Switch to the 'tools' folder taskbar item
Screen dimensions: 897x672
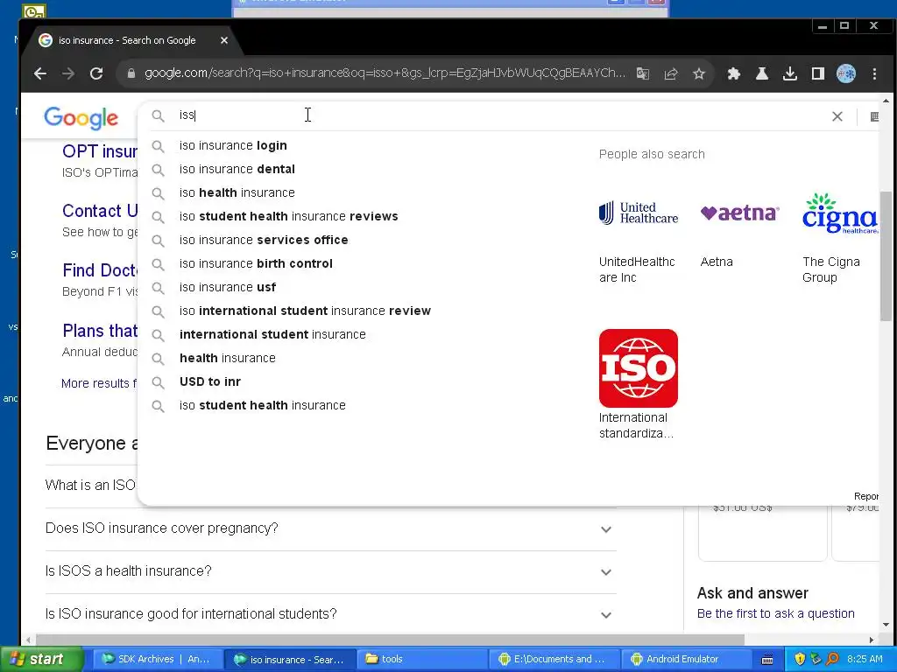click(x=423, y=659)
